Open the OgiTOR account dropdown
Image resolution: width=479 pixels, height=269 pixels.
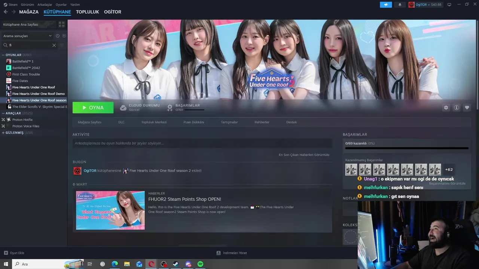point(425,4)
